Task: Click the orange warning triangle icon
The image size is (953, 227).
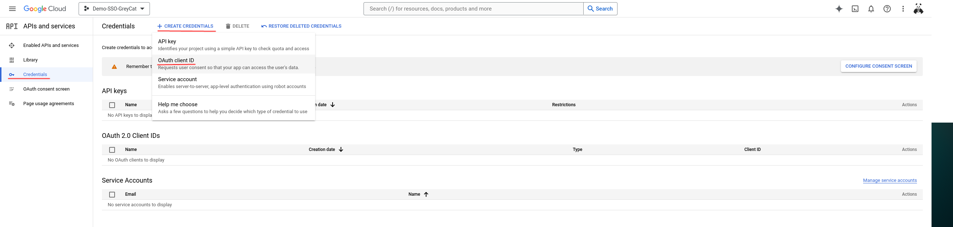Action: (x=114, y=67)
